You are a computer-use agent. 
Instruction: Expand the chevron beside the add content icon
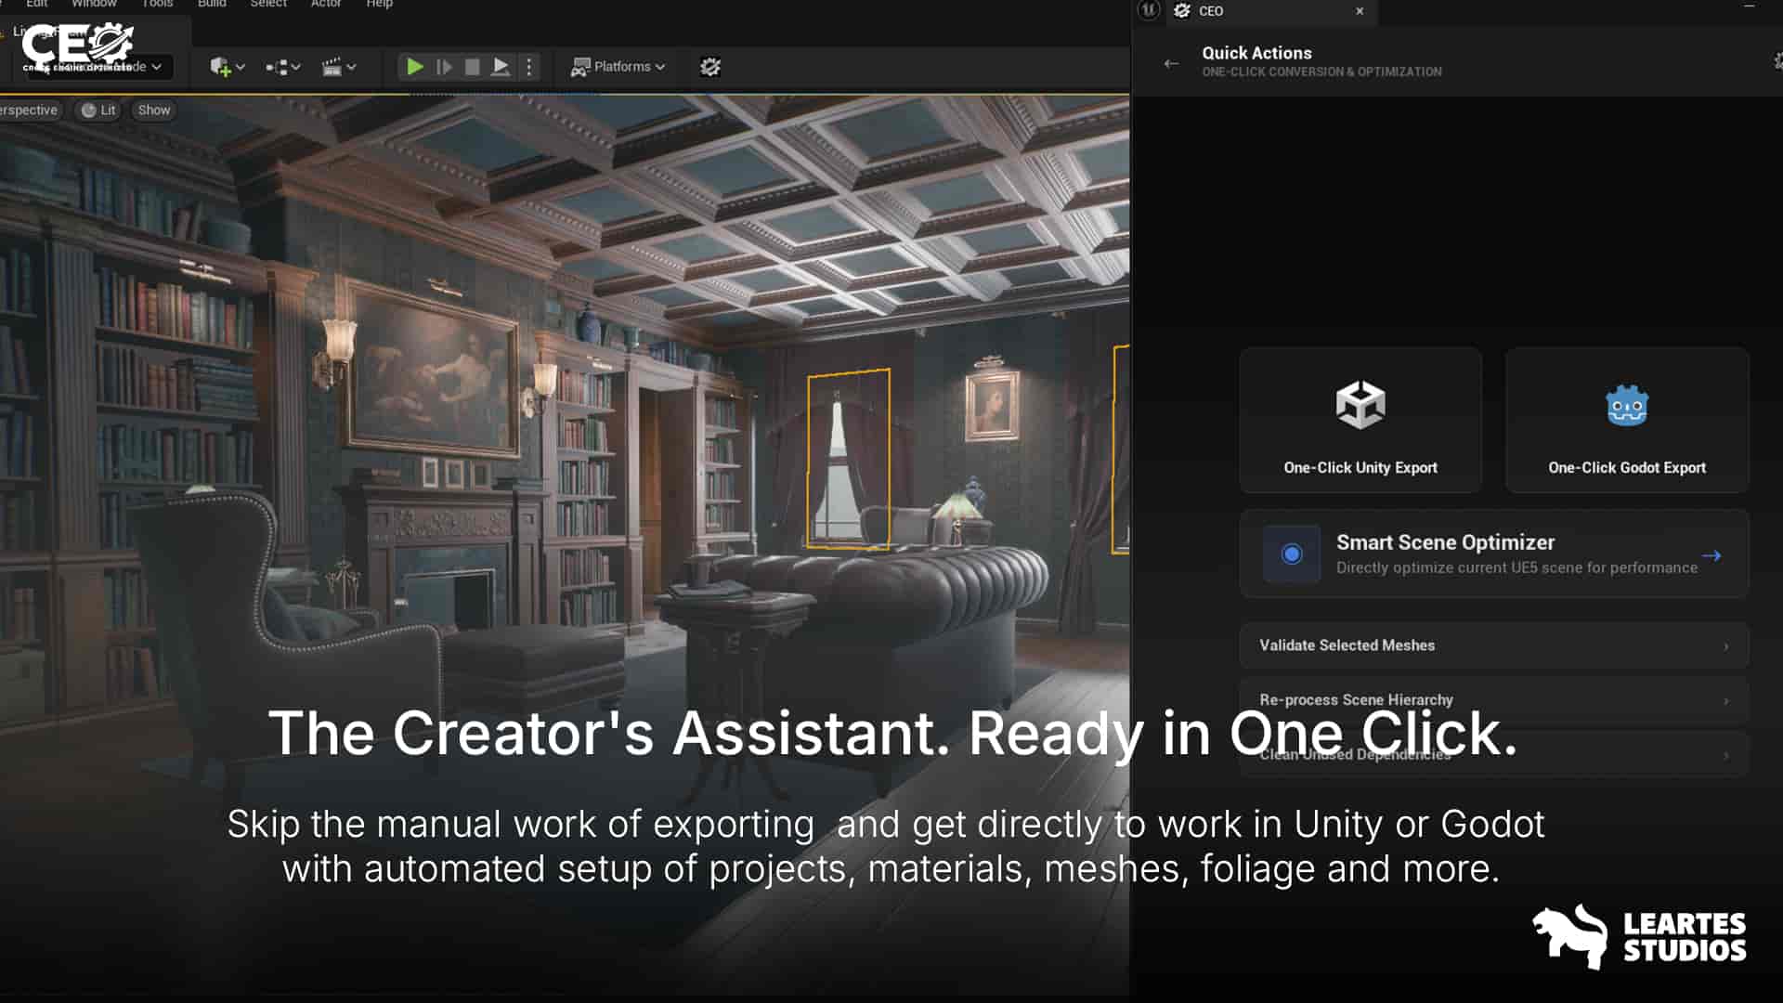coord(241,67)
